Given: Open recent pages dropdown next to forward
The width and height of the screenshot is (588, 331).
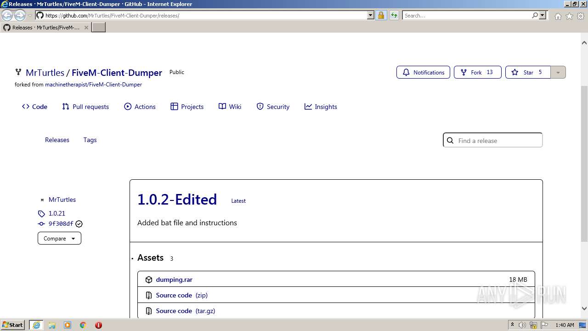Looking at the screenshot, I should 30,16.
